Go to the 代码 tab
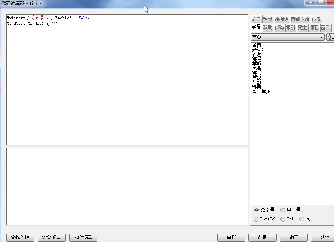This screenshot has height=242, width=334. [x=279, y=27]
